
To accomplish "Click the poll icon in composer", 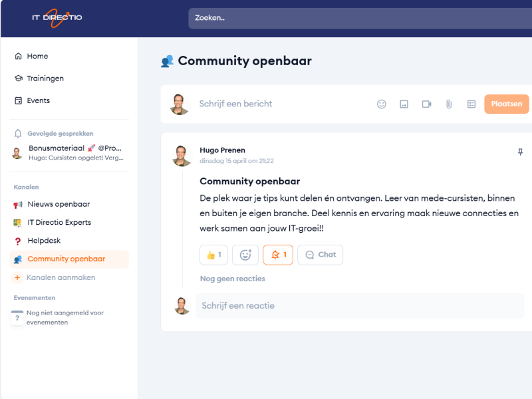I will coord(471,104).
